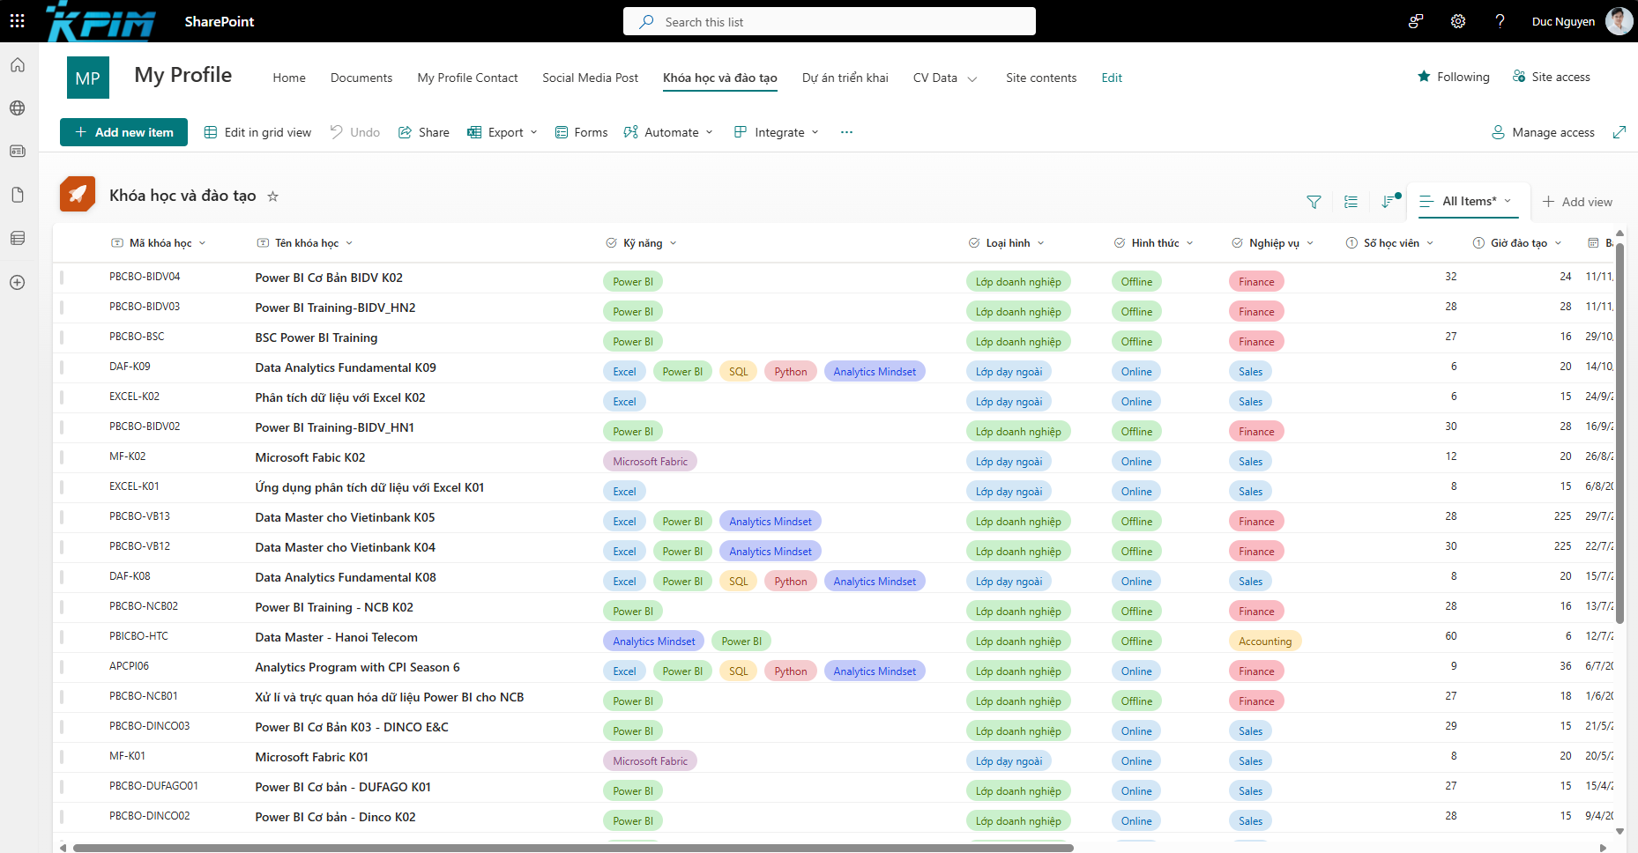Screen dimensions: 1638x853
Task: Click Add new item button
Action: click(x=123, y=132)
